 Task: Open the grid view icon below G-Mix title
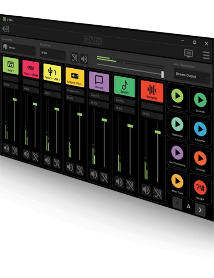pos(6,29)
